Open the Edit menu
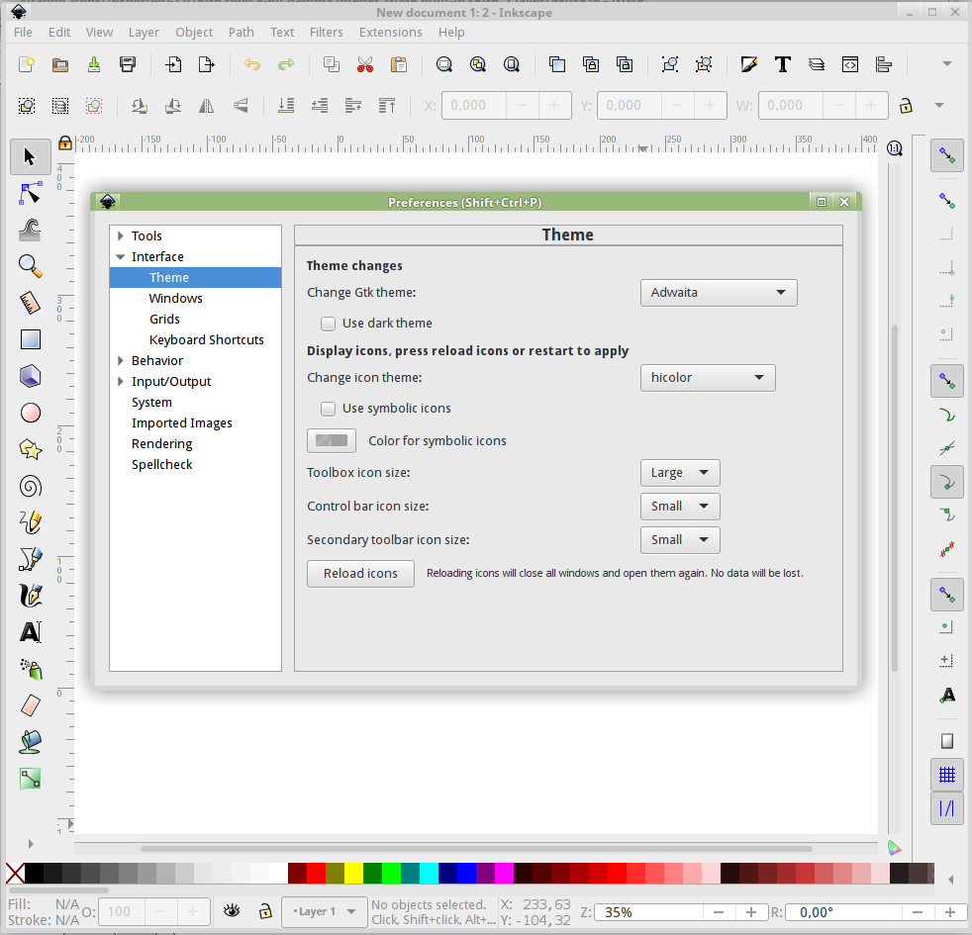The width and height of the screenshot is (972, 935). pyautogui.click(x=59, y=33)
